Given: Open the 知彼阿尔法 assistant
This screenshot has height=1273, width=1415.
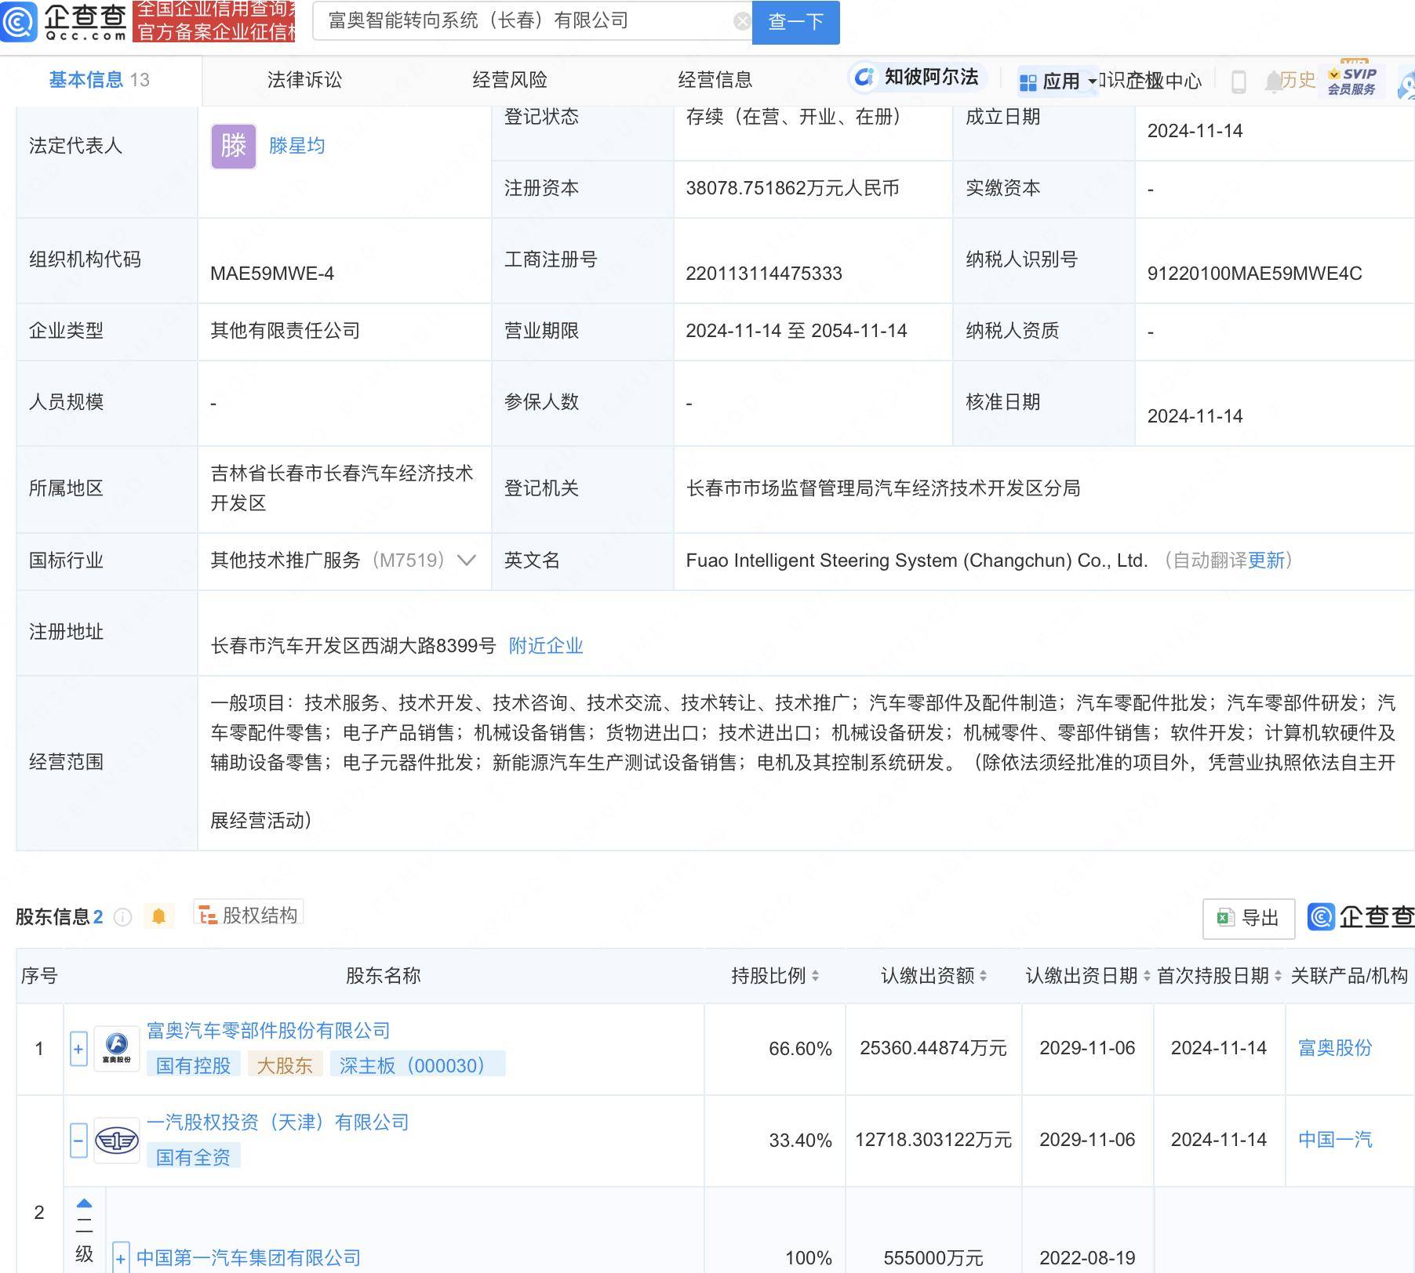Looking at the screenshot, I should [916, 77].
